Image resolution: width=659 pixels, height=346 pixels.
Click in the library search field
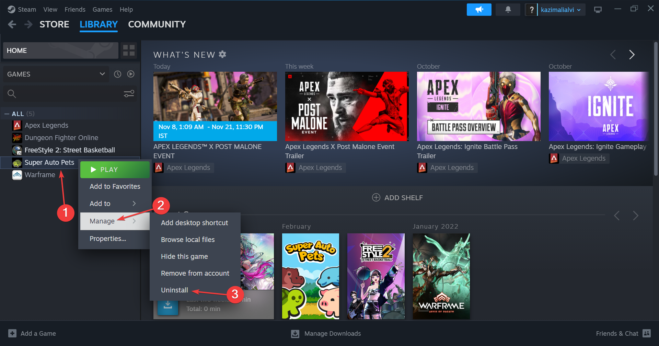pyautogui.click(x=70, y=94)
